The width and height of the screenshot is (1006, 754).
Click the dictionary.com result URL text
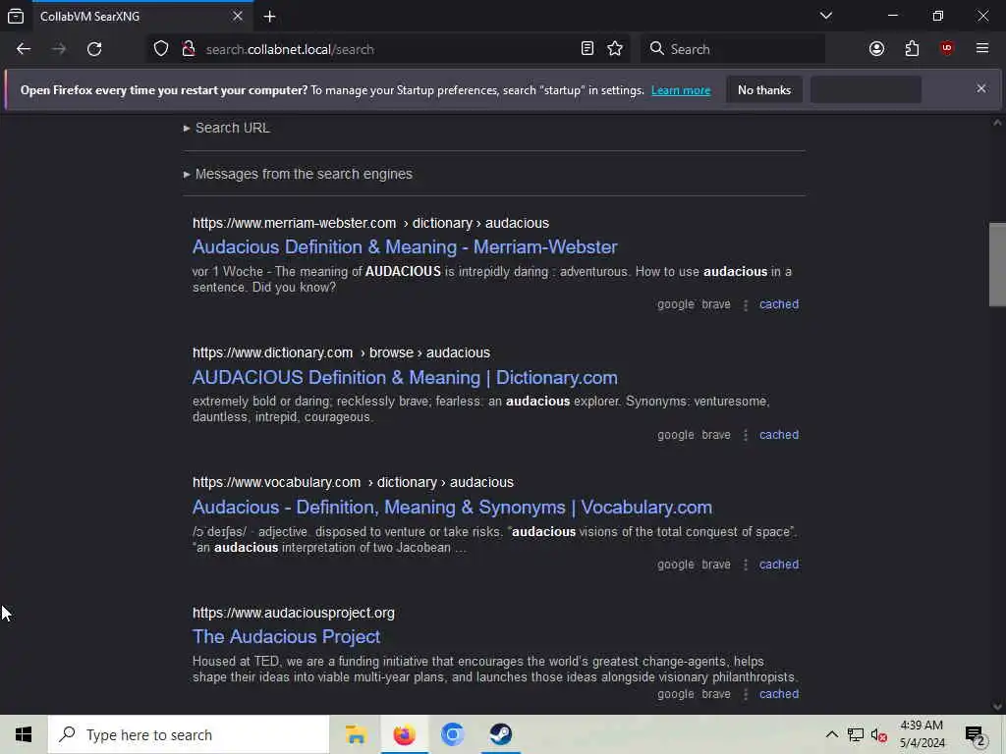click(x=341, y=352)
